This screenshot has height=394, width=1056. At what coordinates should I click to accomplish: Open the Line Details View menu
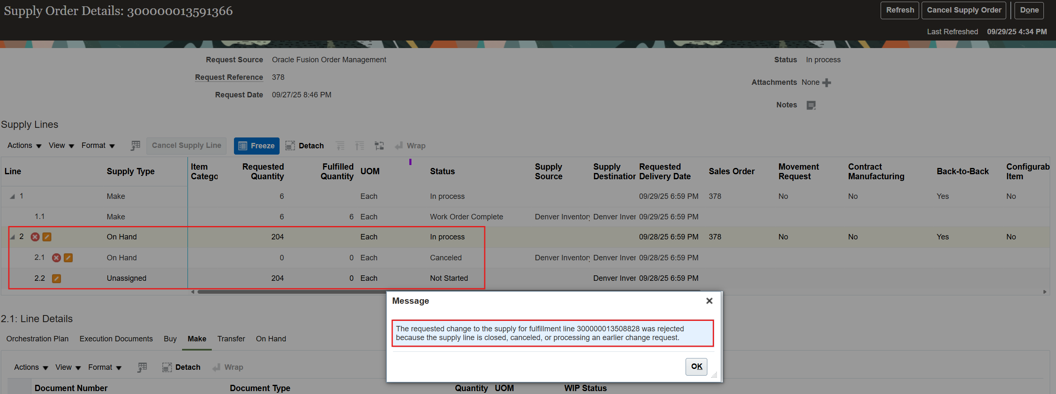click(68, 367)
